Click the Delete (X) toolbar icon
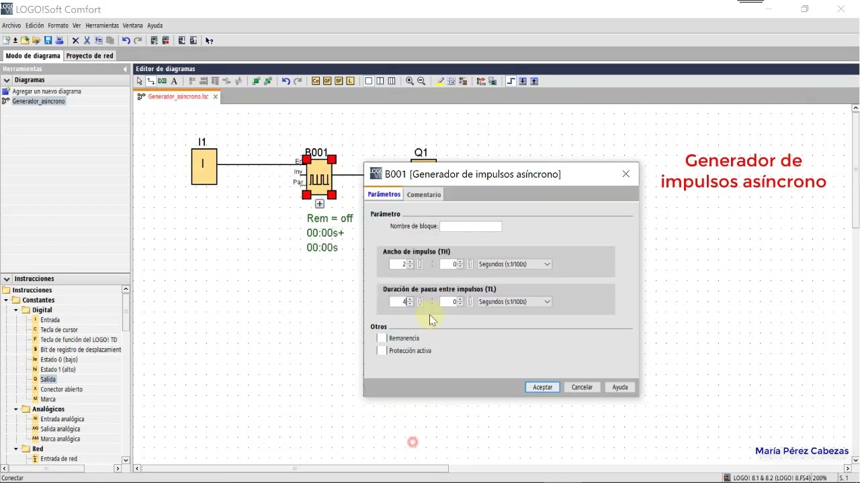The height and width of the screenshot is (483, 860). coord(75,41)
